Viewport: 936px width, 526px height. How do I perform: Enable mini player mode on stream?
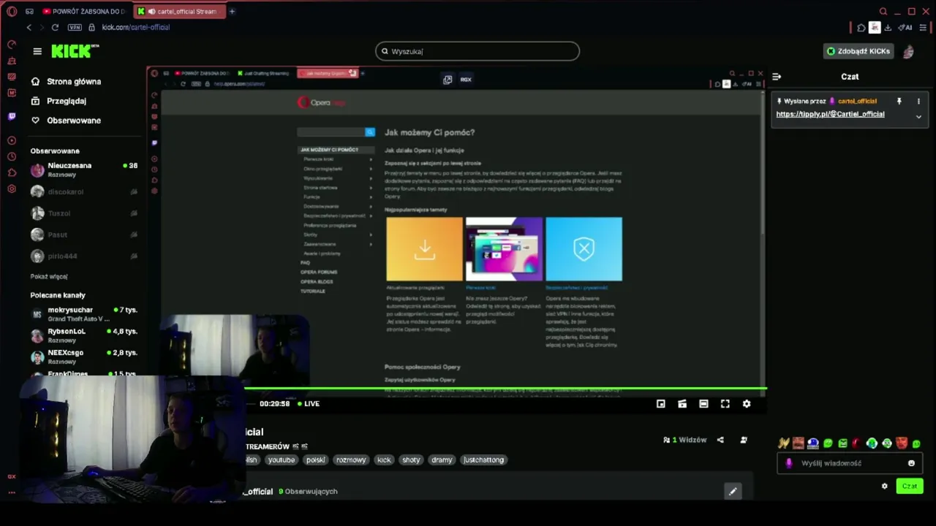(x=661, y=404)
